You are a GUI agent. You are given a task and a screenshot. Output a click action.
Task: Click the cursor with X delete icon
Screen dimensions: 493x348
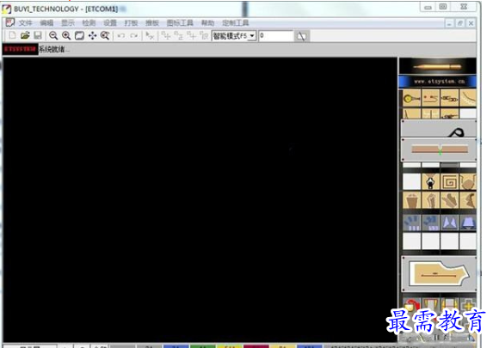pos(150,36)
